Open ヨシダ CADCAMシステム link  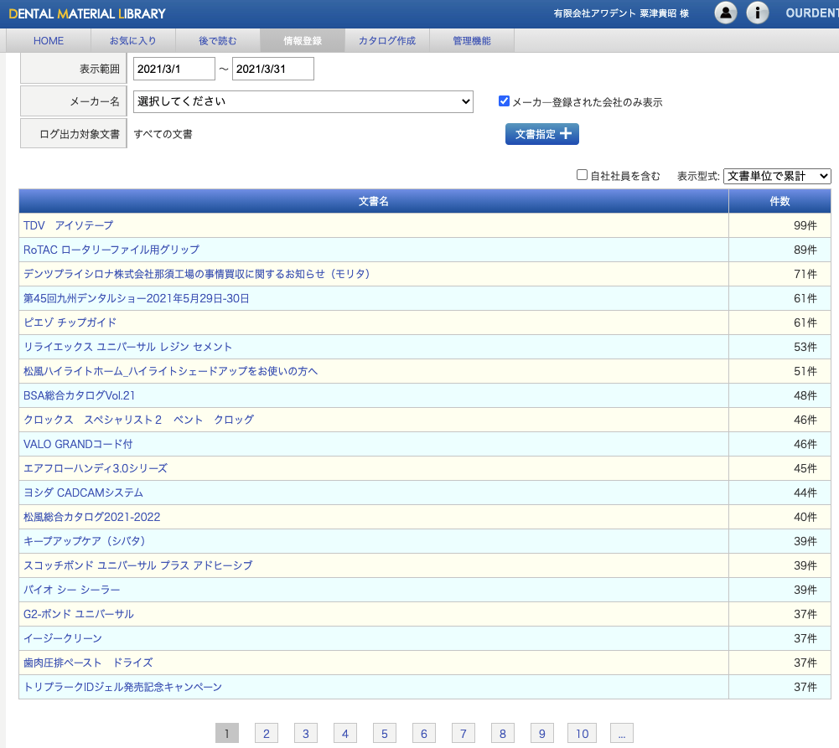pyautogui.click(x=83, y=493)
